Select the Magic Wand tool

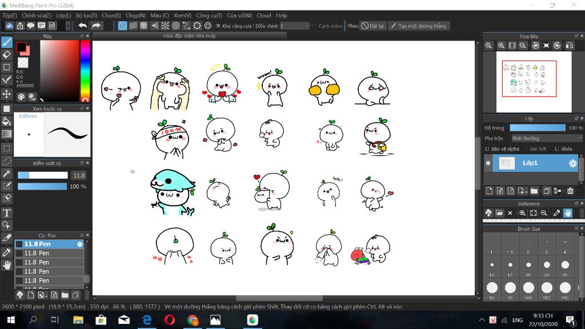point(7,173)
